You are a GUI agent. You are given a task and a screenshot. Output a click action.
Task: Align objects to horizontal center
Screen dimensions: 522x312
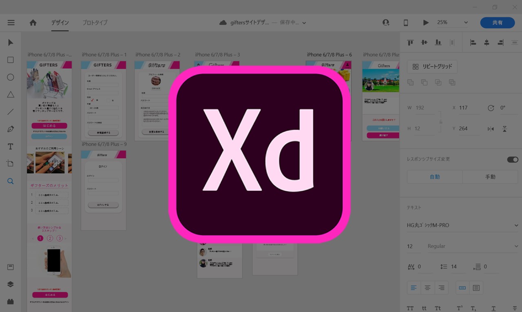click(x=487, y=42)
